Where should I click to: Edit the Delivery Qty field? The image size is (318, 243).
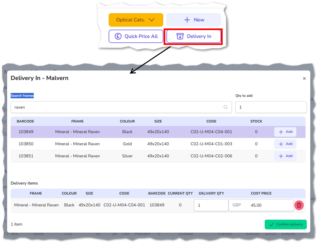pyautogui.click(x=211, y=205)
